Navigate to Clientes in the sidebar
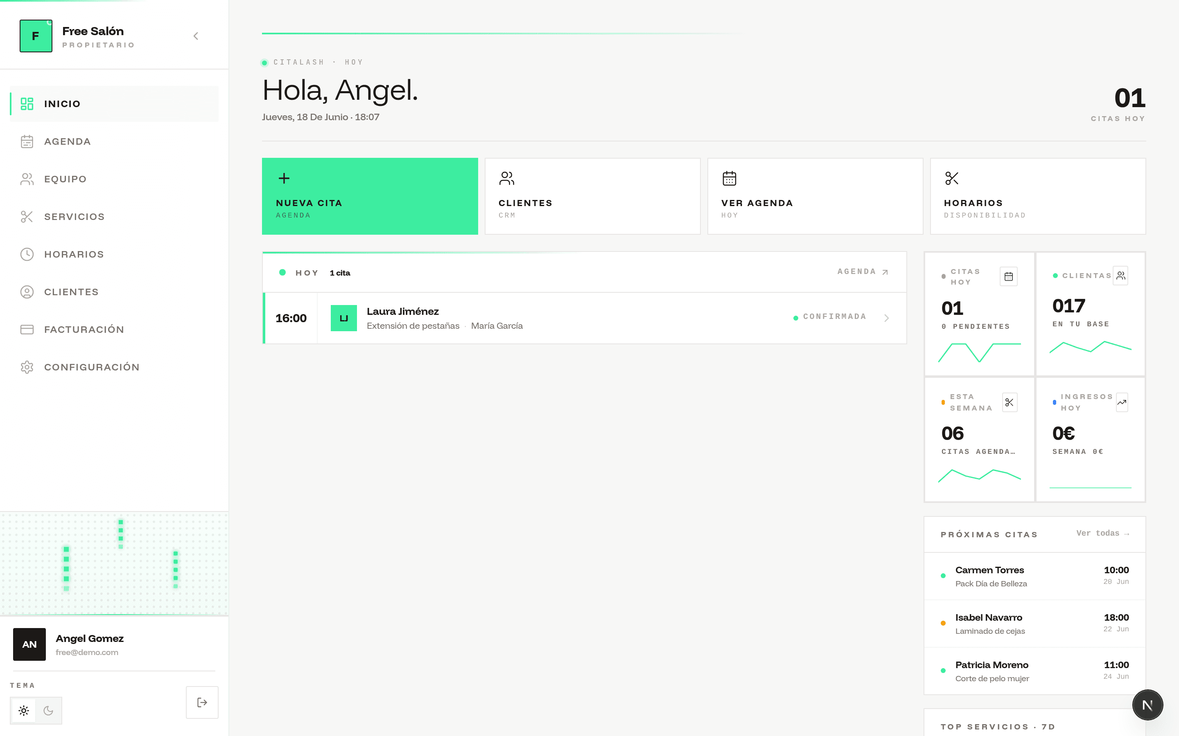Viewport: 1179px width, 736px height. (114, 292)
